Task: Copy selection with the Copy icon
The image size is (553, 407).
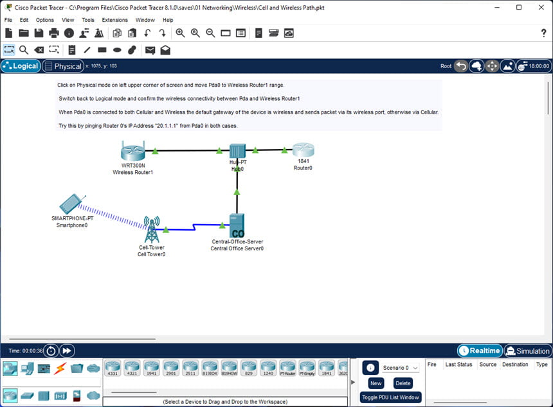Action: [117, 33]
